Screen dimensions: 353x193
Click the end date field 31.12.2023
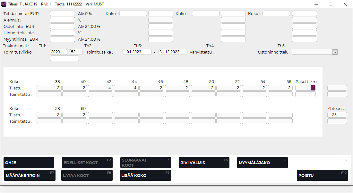click(x=173, y=52)
